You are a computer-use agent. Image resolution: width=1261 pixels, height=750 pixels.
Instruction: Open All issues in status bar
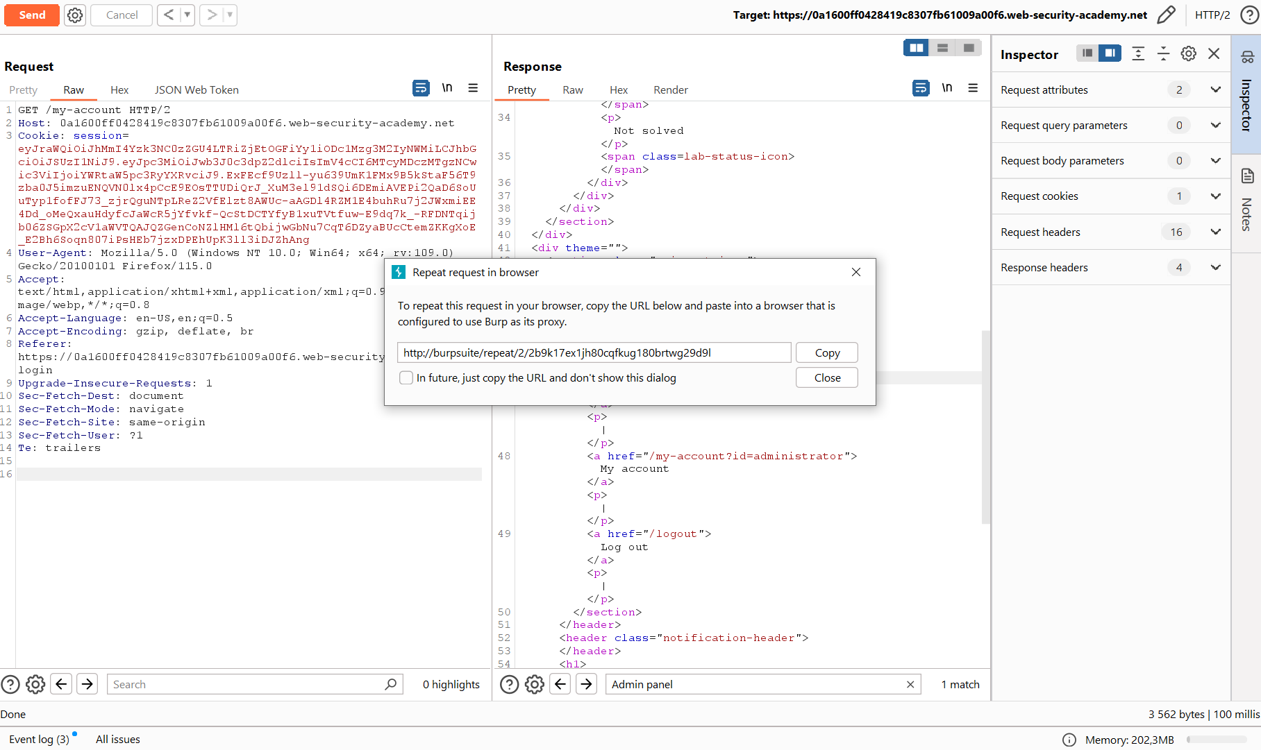click(118, 739)
